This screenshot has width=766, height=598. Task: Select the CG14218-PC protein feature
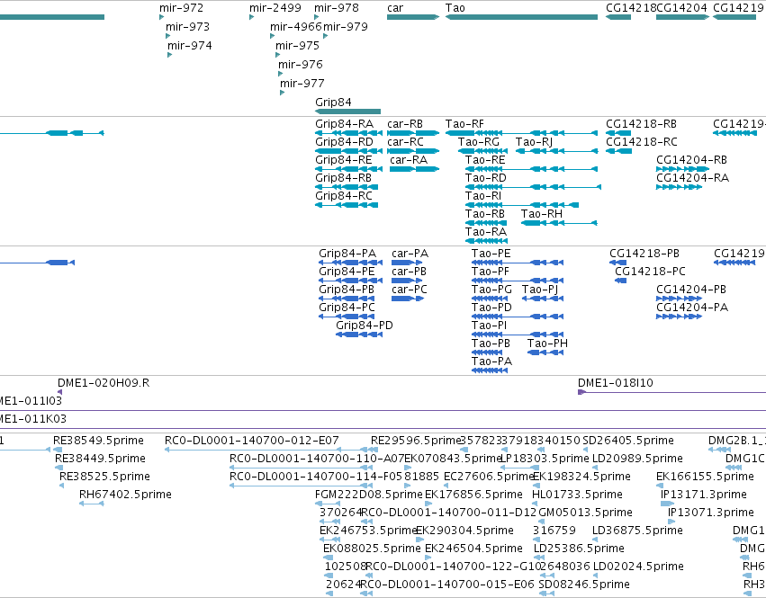tap(620, 281)
